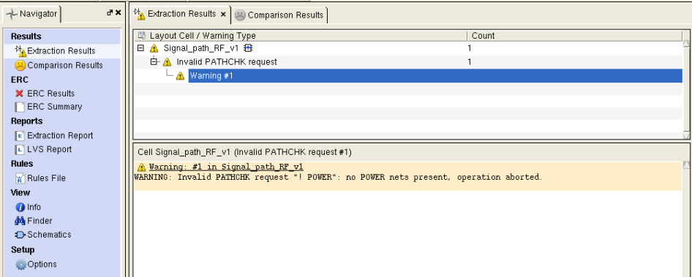Click the Rules File icon
The width and height of the screenshot is (692, 277).
[20, 178]
